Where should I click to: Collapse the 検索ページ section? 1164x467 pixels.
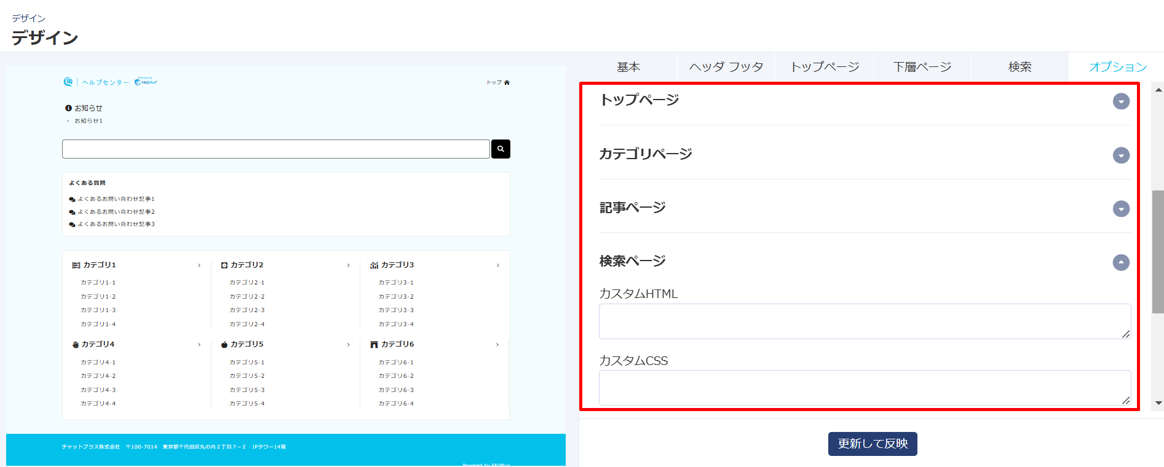(1121, 262)
